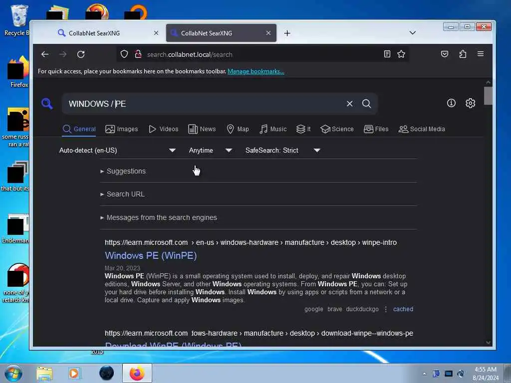Click the Manage bookmarks link
Screen dimensions: 511x383
pos(256,71)
